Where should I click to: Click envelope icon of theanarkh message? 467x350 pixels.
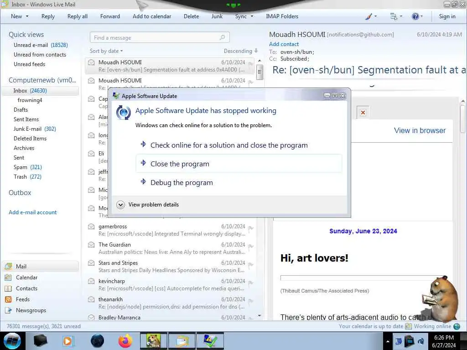[91, 299]
